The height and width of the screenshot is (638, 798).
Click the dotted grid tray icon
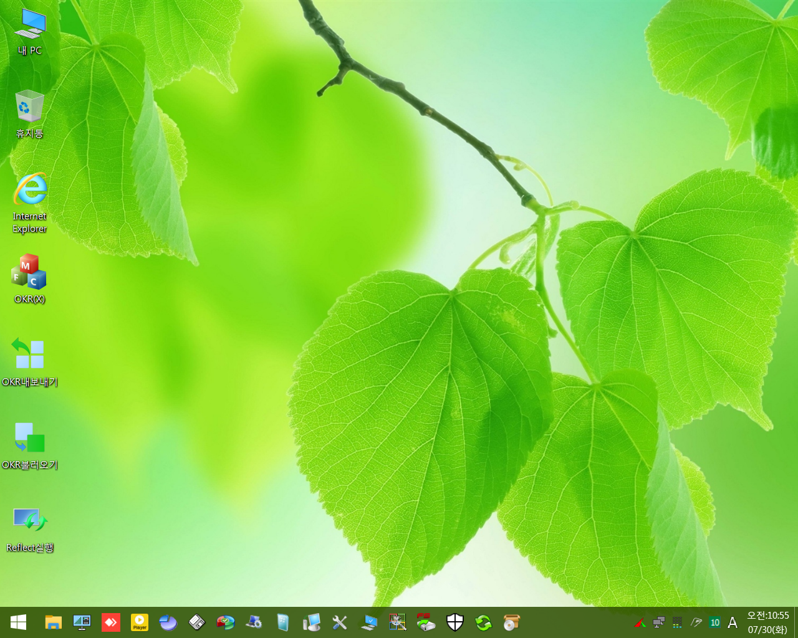tap(677, 622)
